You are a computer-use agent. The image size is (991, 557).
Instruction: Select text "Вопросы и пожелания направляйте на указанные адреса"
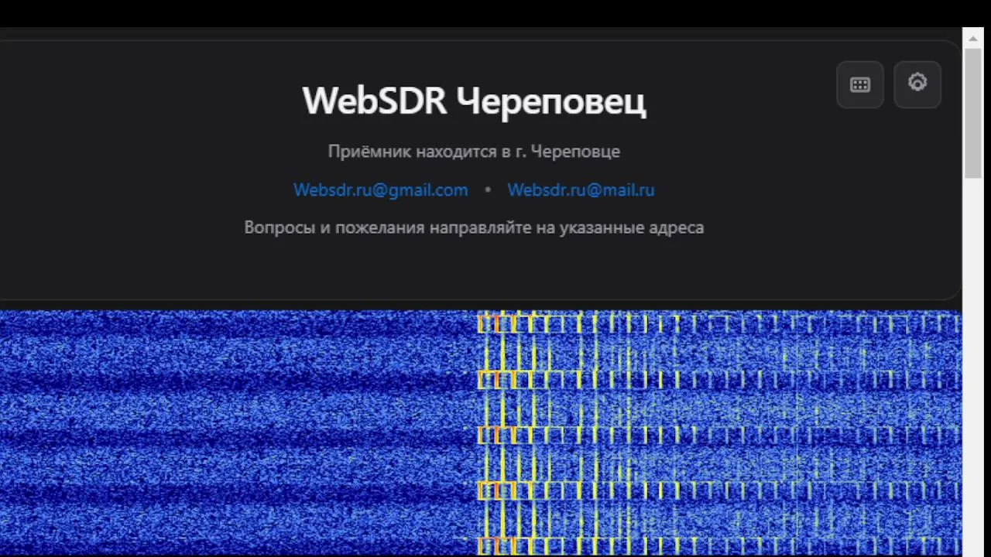[474, 227]
